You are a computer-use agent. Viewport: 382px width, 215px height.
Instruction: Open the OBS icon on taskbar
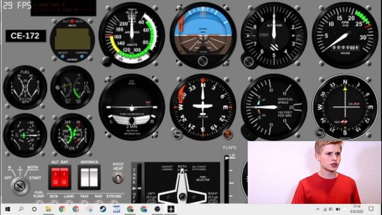158,209
